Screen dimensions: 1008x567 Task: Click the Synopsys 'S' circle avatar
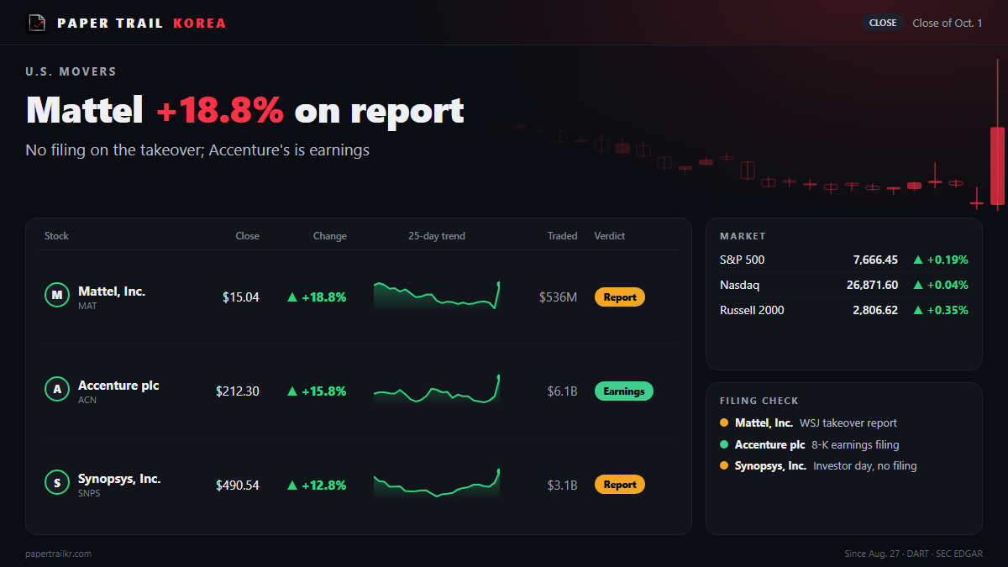(x=56, y=483)
